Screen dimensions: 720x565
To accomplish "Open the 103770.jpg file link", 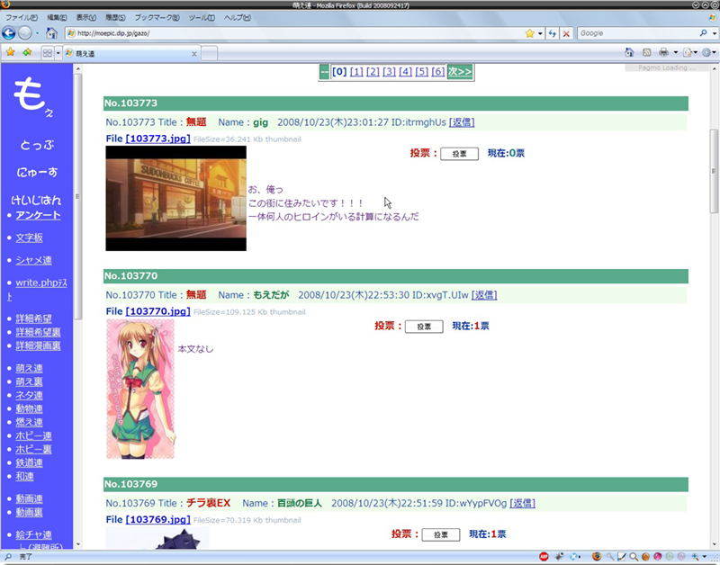I will [158, 311].
